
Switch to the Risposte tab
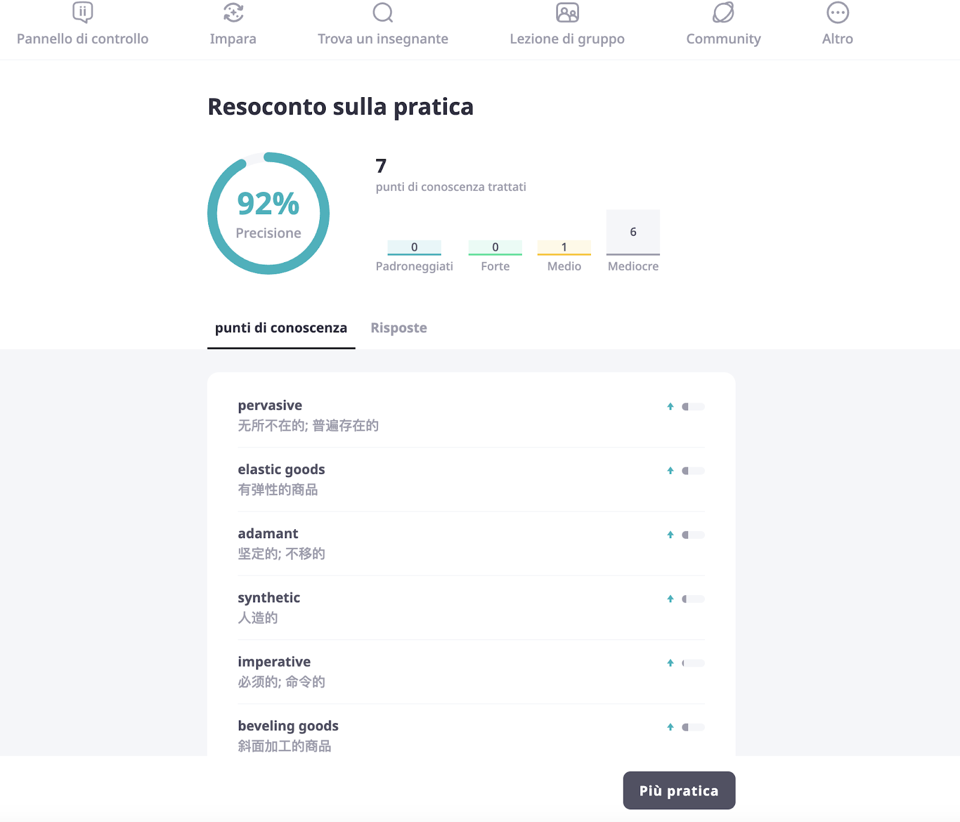click(399, 328)
